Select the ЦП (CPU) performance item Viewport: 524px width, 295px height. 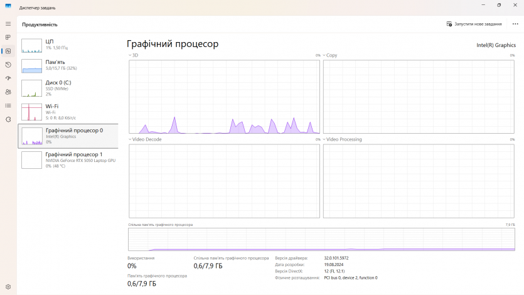(x=68, y=45)
